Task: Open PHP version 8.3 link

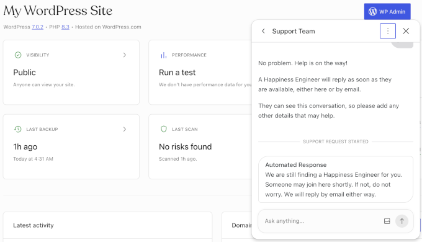Action: (65, 27)
